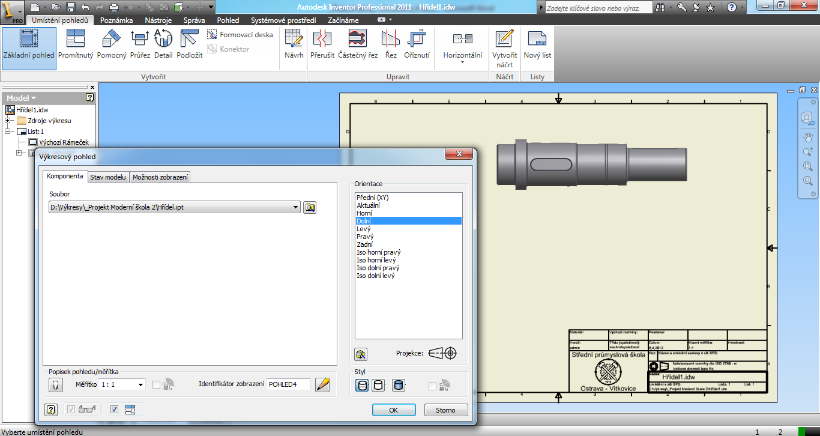Open Možnosti zobrazení dialog tab
This screenshot has width=820, height=436.
coord(160,177)
